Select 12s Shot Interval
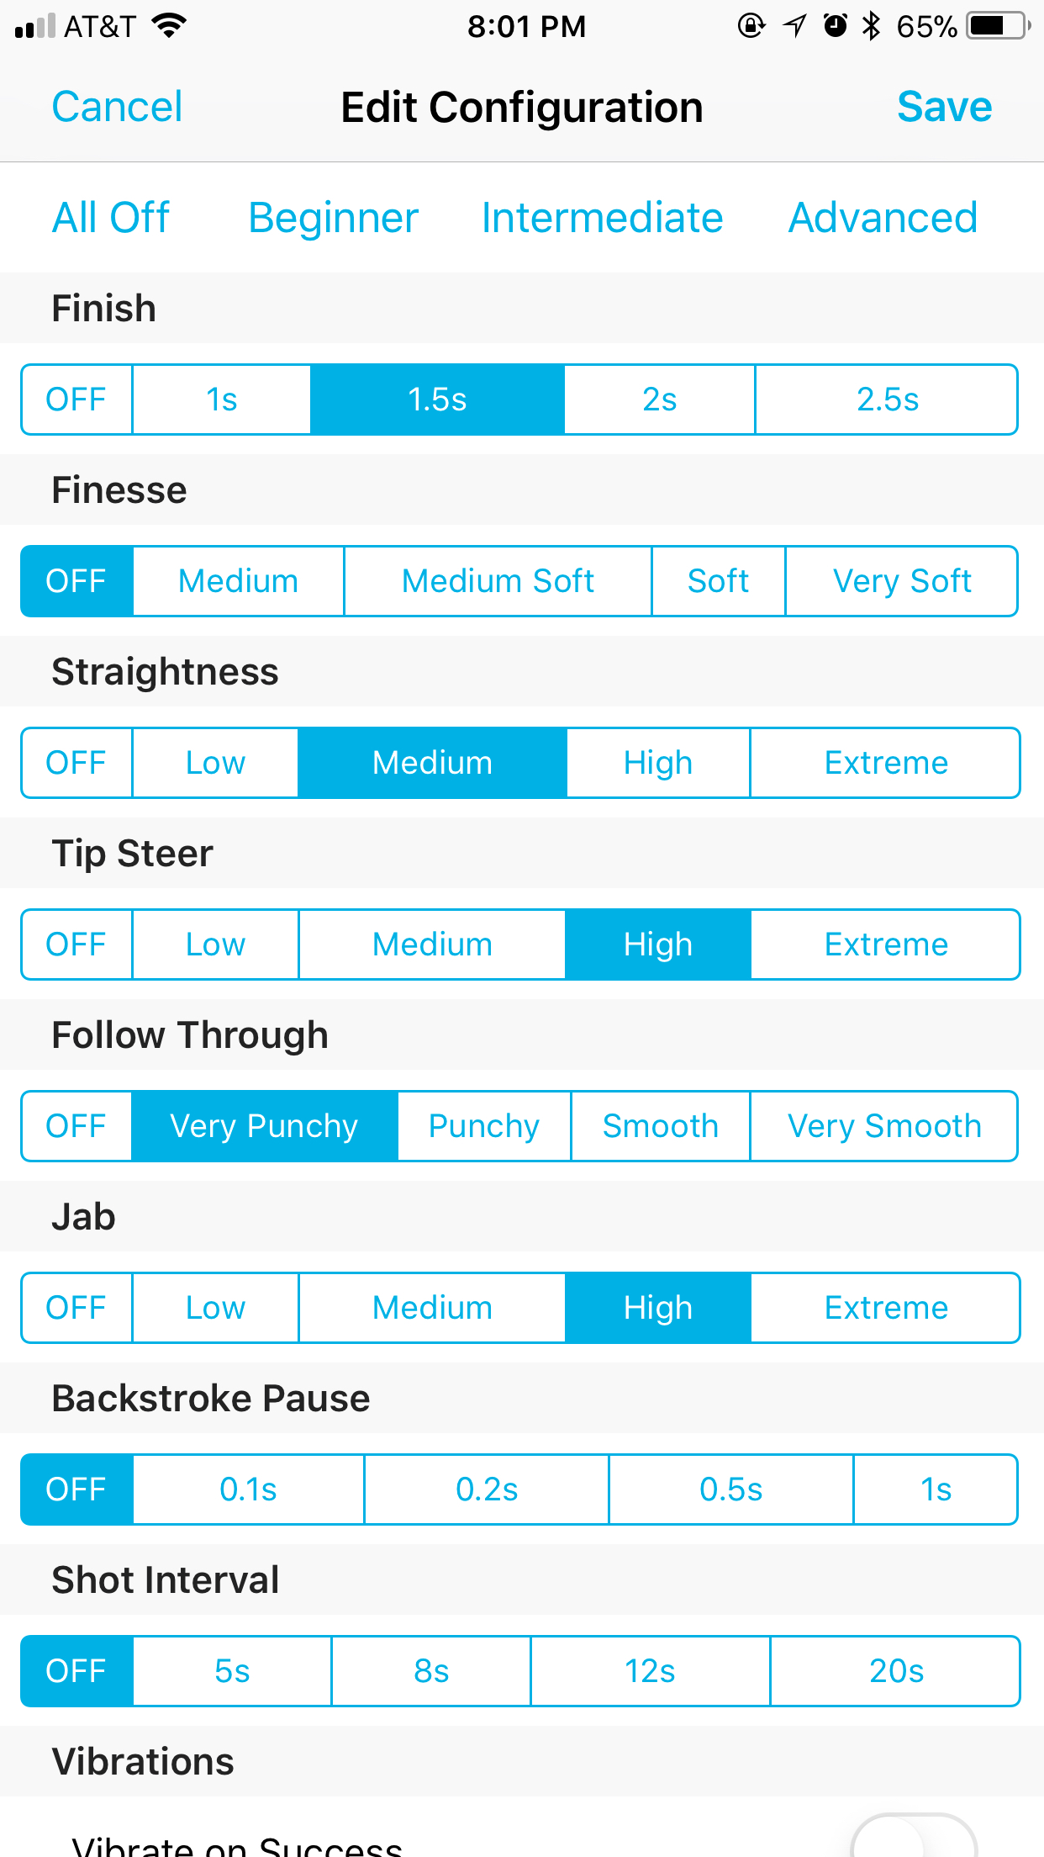Viewport: 1044px width, 1857px height. 650,1671
